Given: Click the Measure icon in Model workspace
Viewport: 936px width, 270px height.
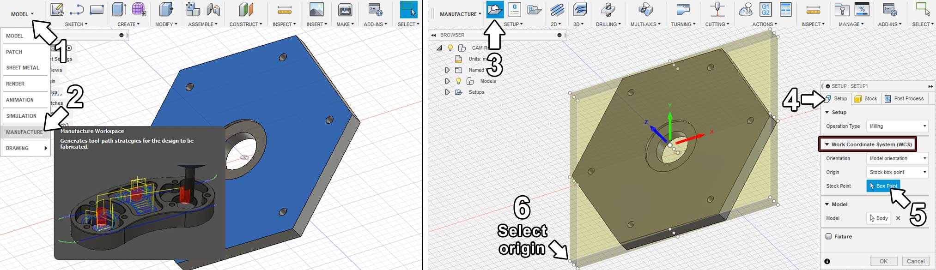Looking at the screenshot, I should [x=285, y=9].
